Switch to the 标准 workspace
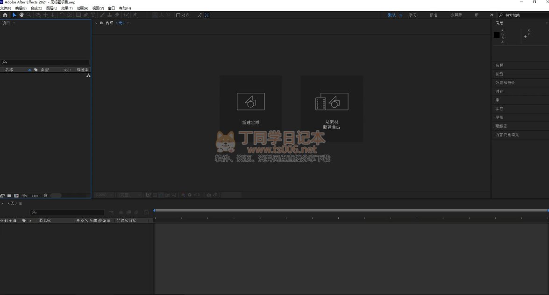 [434, 15]
